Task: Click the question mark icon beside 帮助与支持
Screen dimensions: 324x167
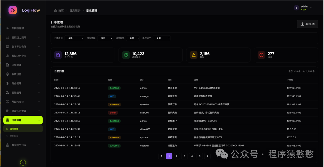Action: pyautogui.click(x=7, y=102)
